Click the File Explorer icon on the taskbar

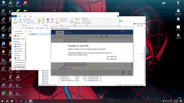click(12, 101)
